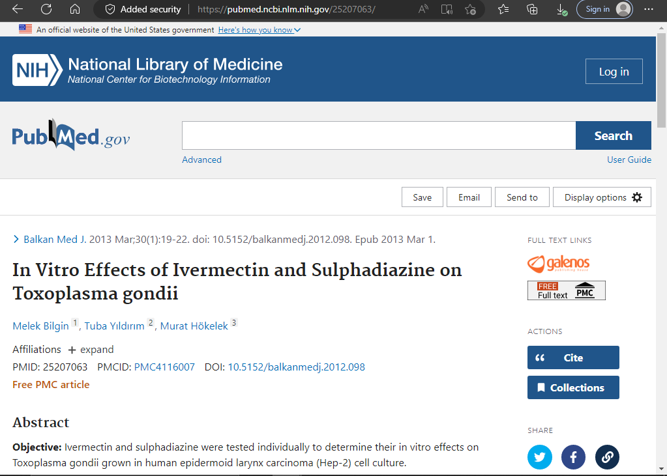
Task: Click the Display options gear icon
Action: tap(637, 197)
